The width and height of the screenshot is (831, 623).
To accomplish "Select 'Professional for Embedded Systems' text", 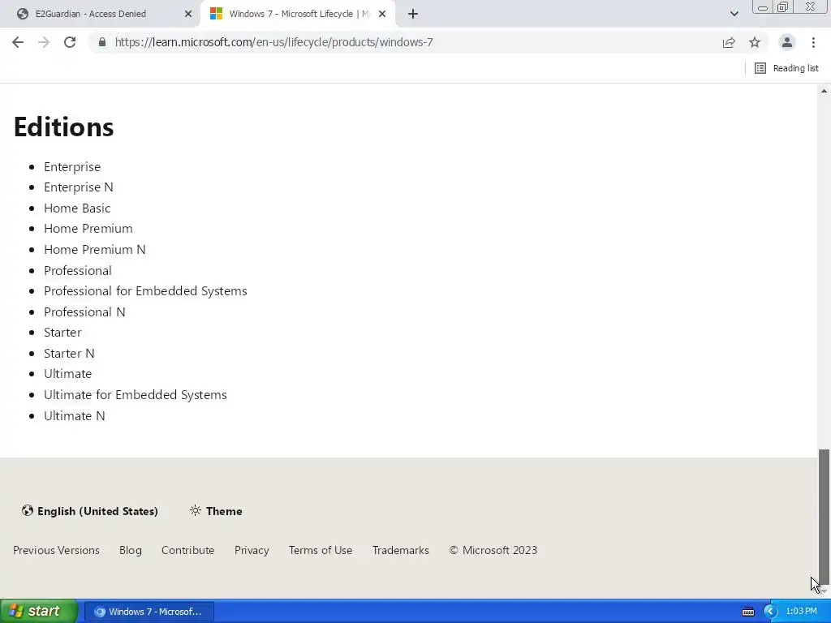I will click(x=146, y=291).
